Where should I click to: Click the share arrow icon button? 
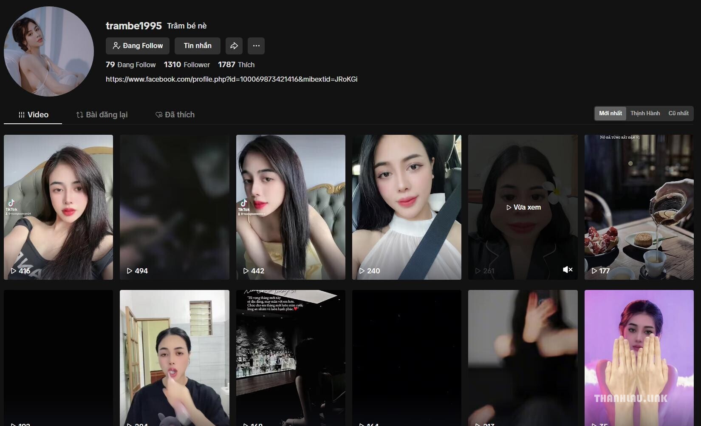(x=234, y=46)
